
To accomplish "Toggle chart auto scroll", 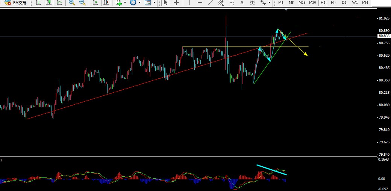I will pyautogui.click(x=95, y=3).
